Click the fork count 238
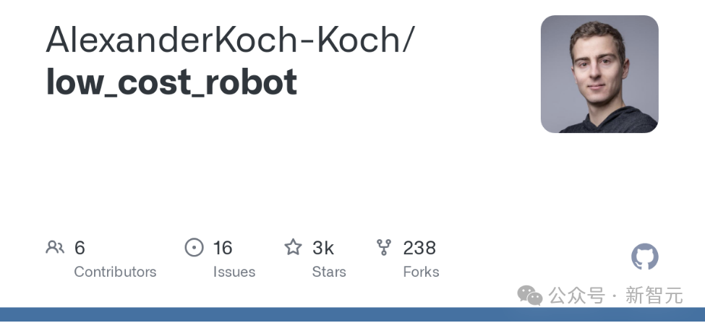Image resolution: width=705 pixels, height=323 pixels. point(419,248)
